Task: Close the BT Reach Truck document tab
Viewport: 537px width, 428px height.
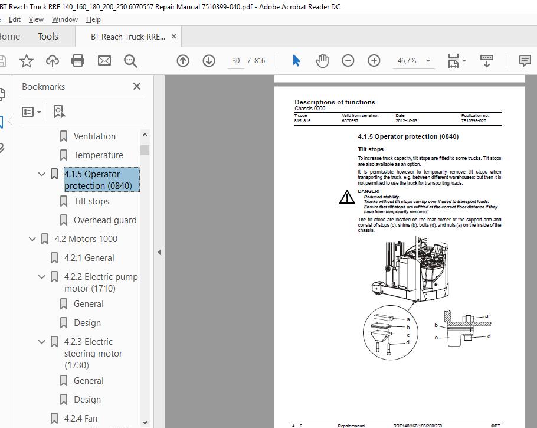Action: (173, 37)
